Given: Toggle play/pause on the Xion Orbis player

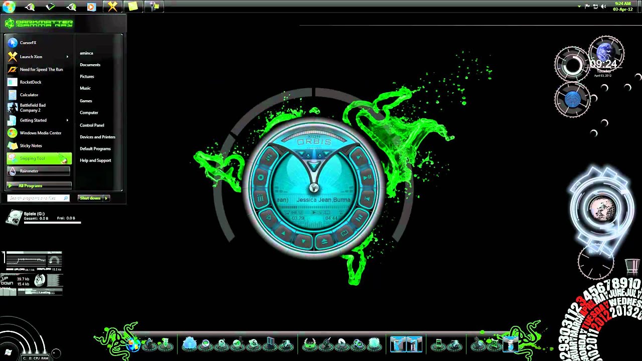Looking at the screenshot, I should pos(368,177).
